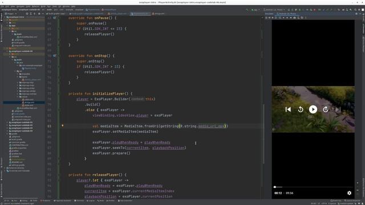This screenshot has width=365, height=205.
Task: Open the Problems tool window button
Action: tap(46, 200)
